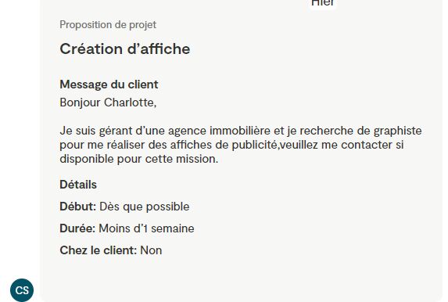The width and height of the screenshot is (448, 302).
Task: Click the Moins d'1 semaine value
Action: 146,228
